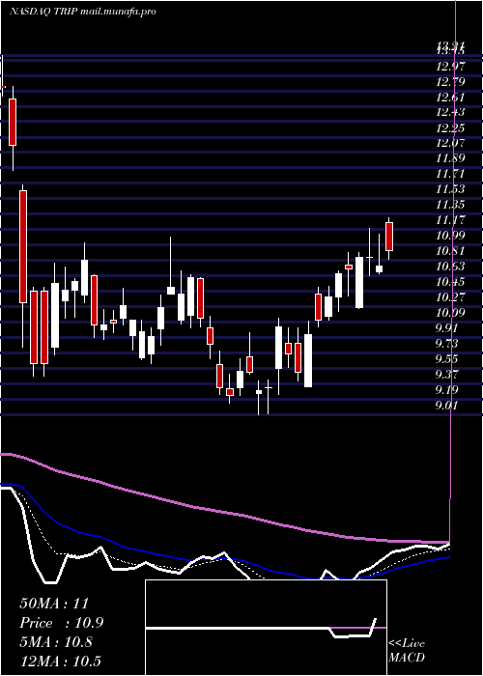Viewport: 483px width, 676px height.
Task: Click the 12.61 price axis label
Action: 451,97
